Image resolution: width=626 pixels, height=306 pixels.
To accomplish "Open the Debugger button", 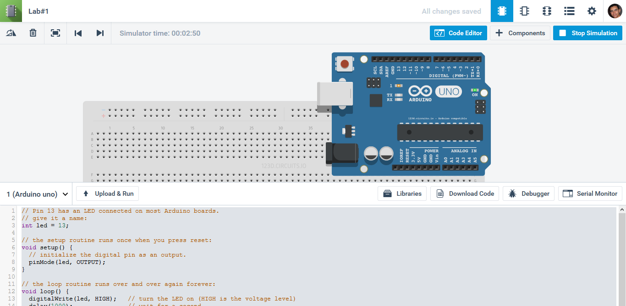I will click(x=529, y=193).
